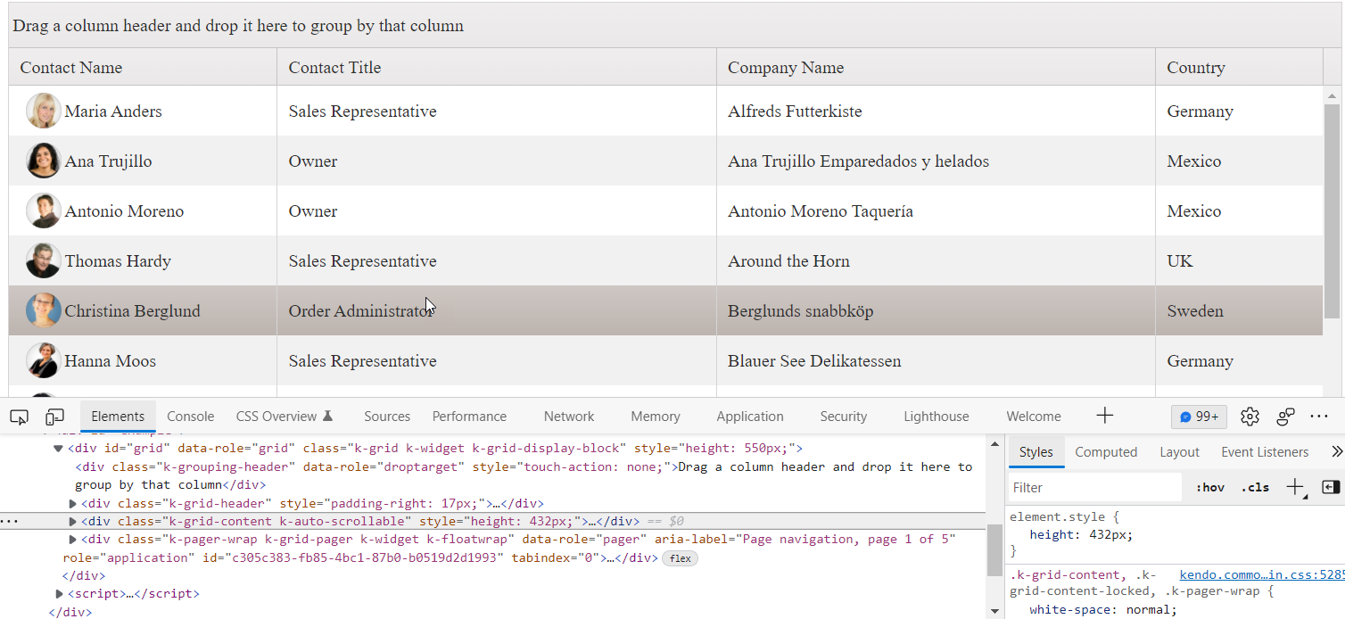This screenshot has width=1345, height=619.
Task: Toggle the .cls element classes panel
Action: pyautogui.click(x=1255, y=488)
